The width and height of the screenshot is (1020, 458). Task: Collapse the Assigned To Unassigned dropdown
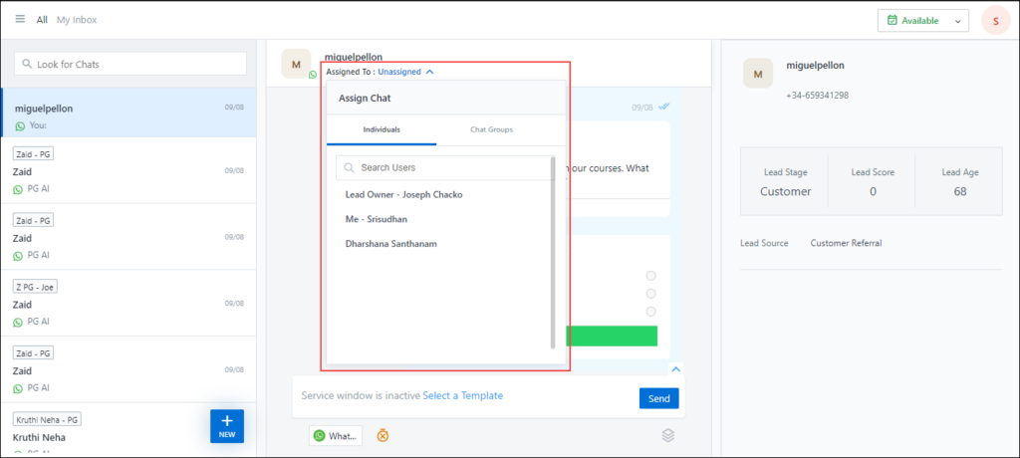pyautogui.click(x=429, y=72)
